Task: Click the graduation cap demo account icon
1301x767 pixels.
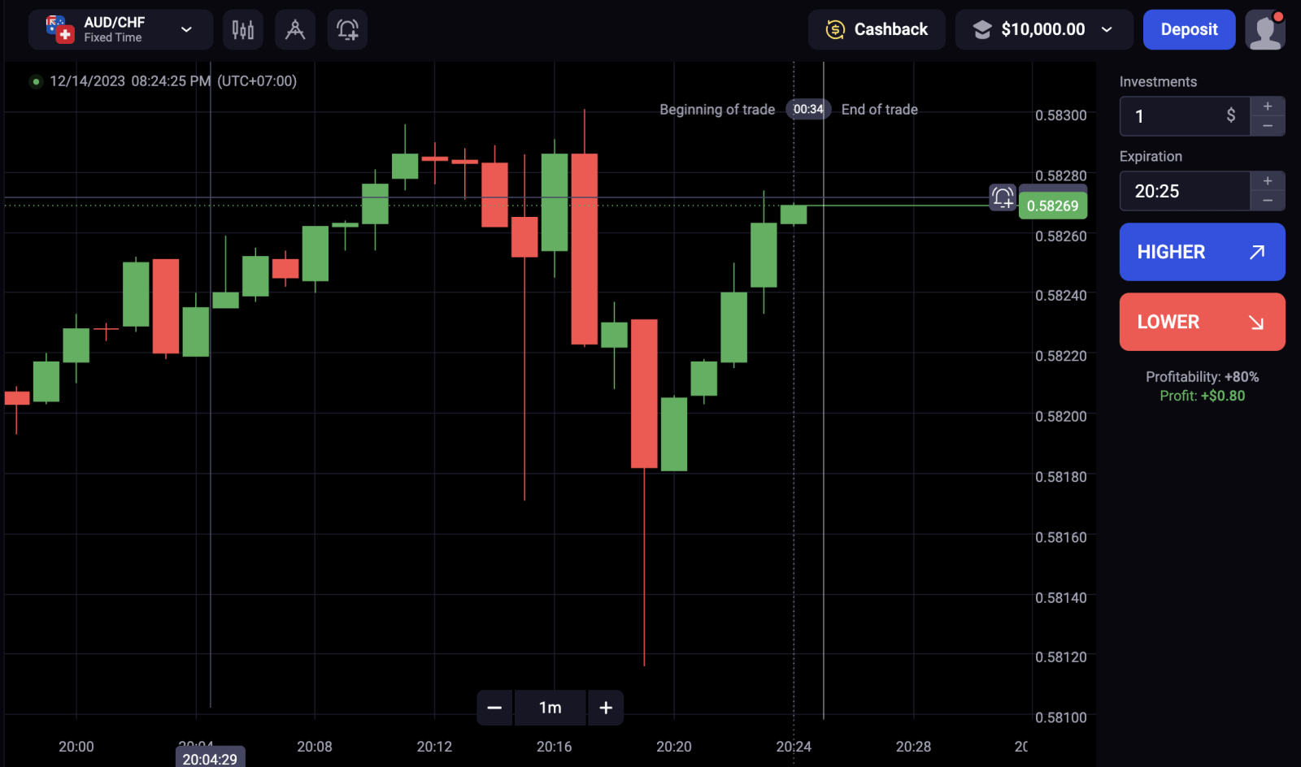Action: 982,30
